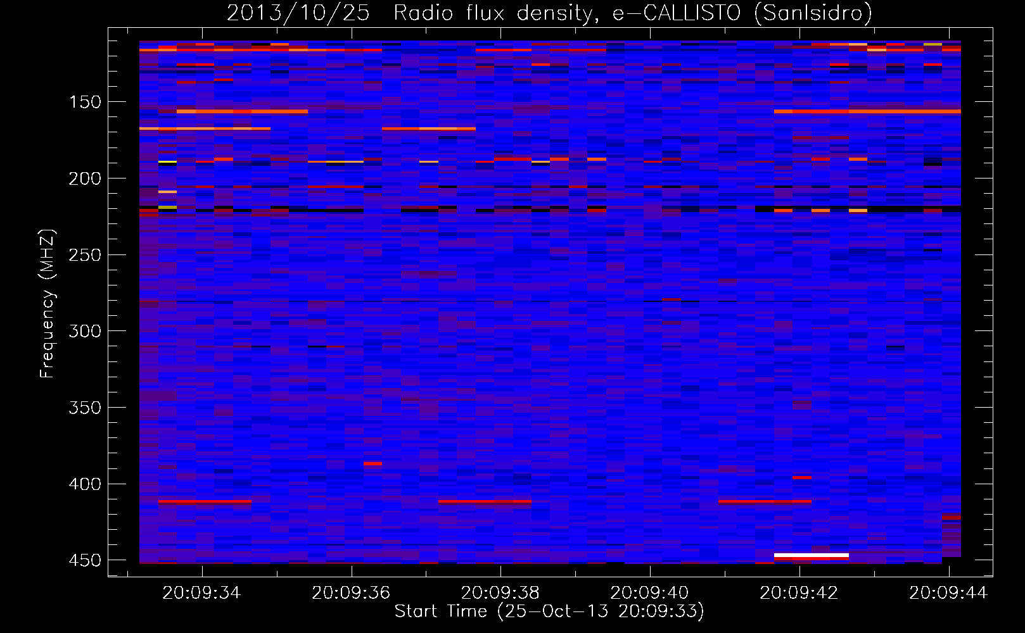Image resolution: width=1025 pixels, height=633 pixels.
Task: Click the 20:09:40 time tick label
Action: pyautogui.click(x=650, y=593)
